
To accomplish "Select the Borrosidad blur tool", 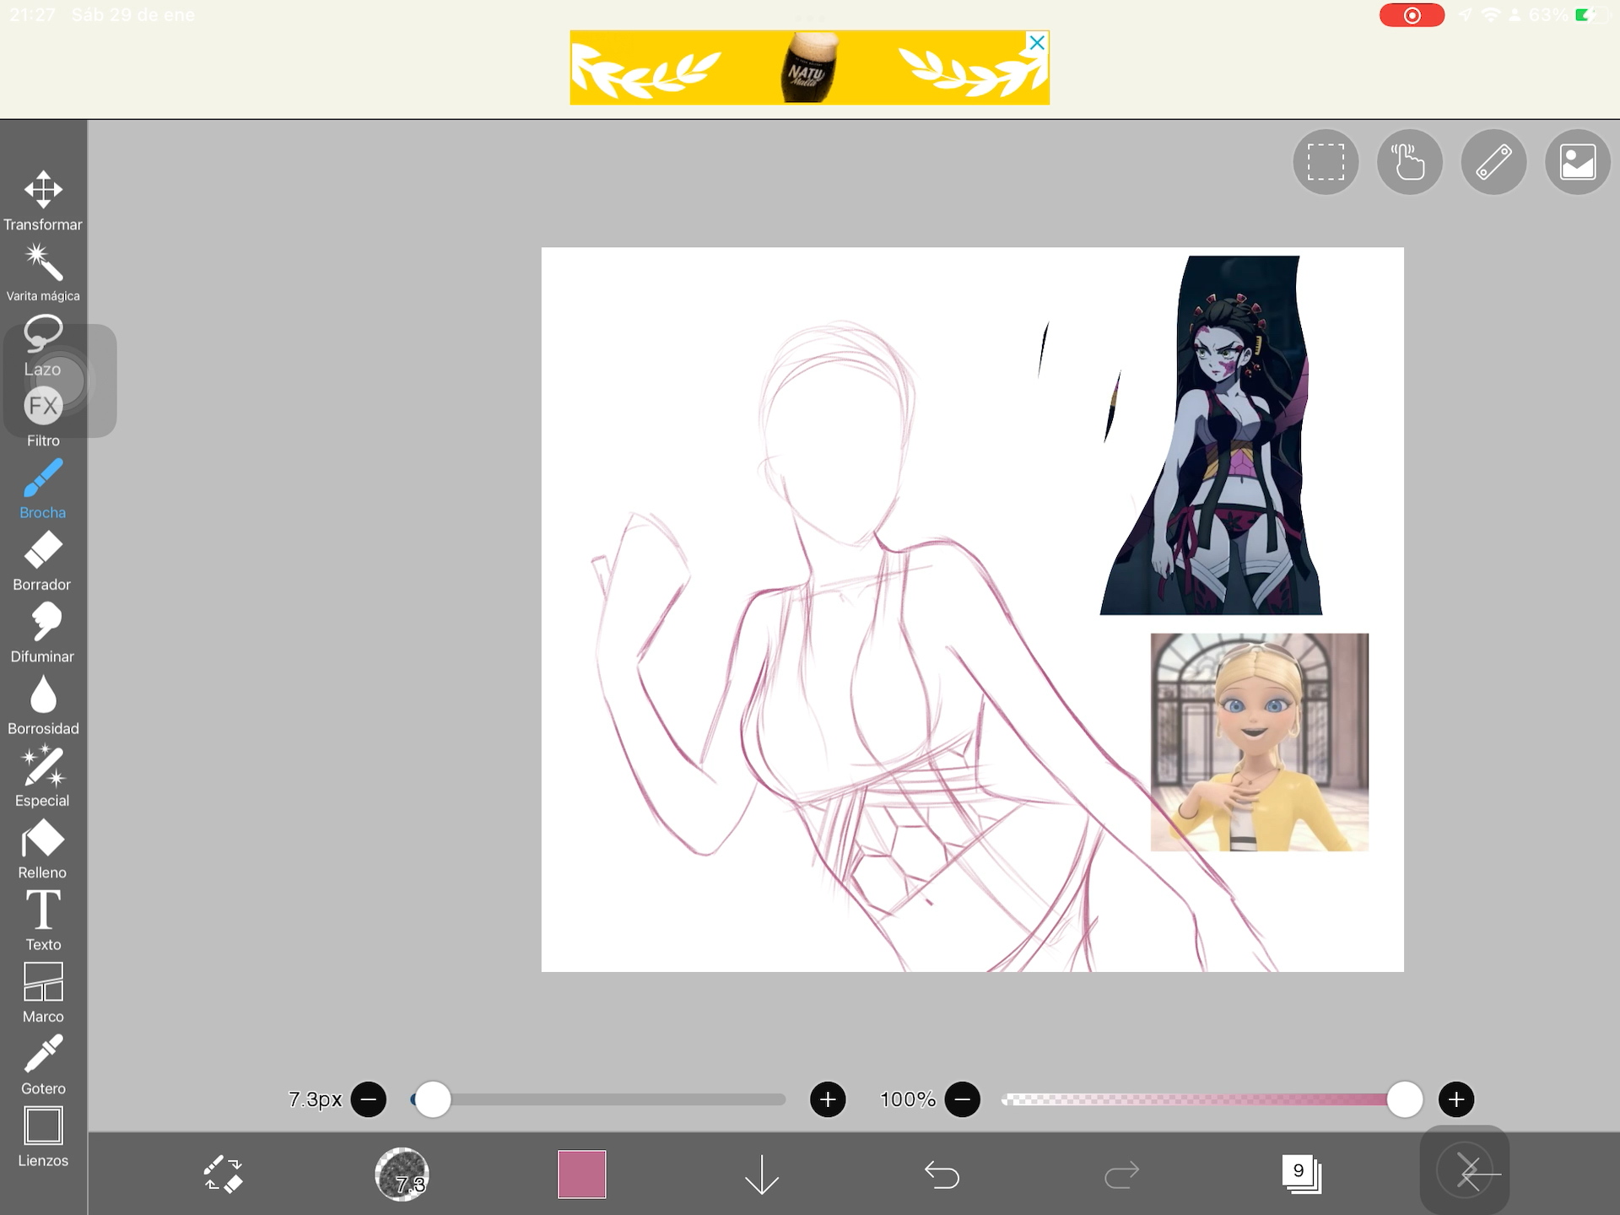I will click(43, 705).
